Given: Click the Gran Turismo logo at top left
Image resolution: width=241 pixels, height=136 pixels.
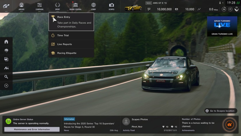Looking at the screenshot, I should point(6,6).
